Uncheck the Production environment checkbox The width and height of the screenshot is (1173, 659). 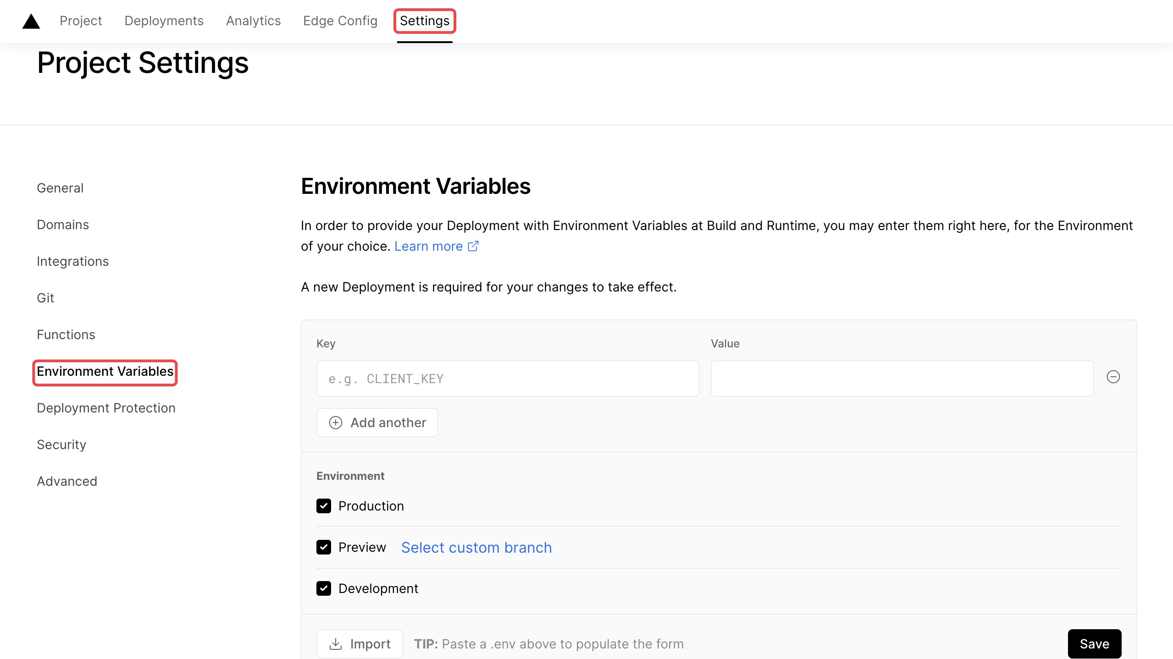pos(324,506)
